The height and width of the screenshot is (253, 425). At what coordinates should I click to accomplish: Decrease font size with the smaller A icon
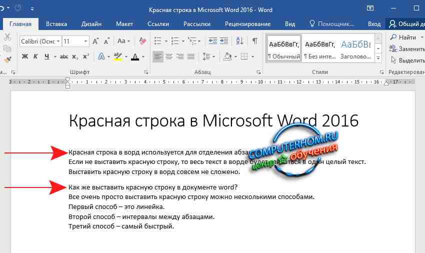(x=107, y=41)
